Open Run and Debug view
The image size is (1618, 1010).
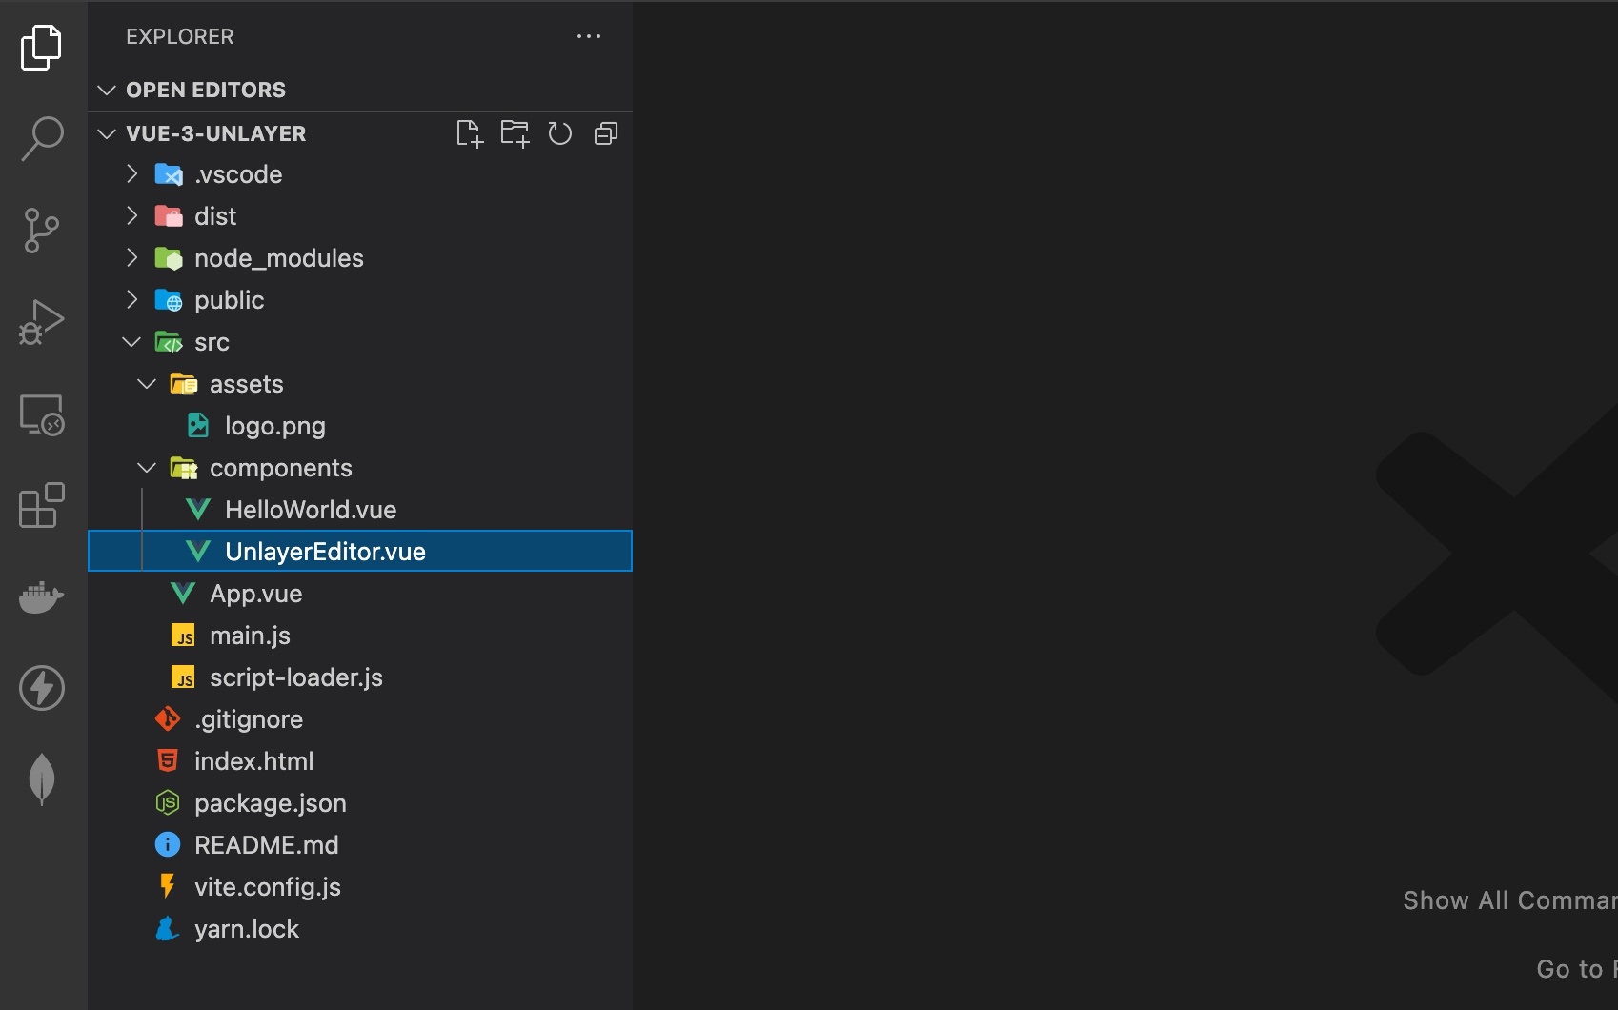pos(42,322)
